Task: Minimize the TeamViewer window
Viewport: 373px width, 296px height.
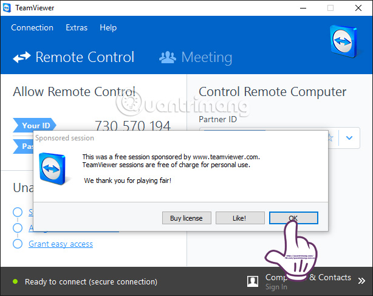Action: coord(303,8)
